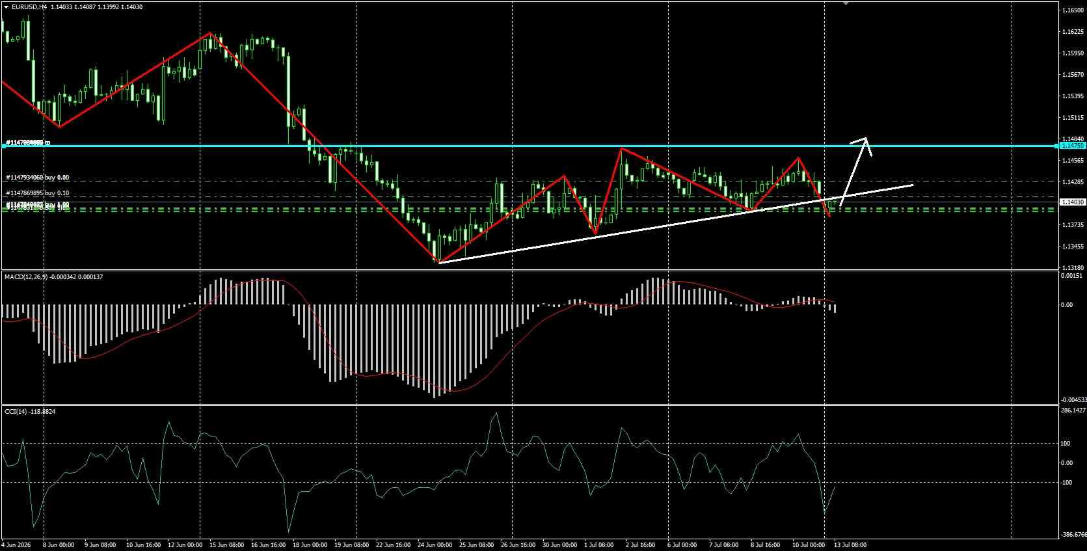Click price scale value 1.16225
Screen dimensions: 1087x551
pos(1073,32)
